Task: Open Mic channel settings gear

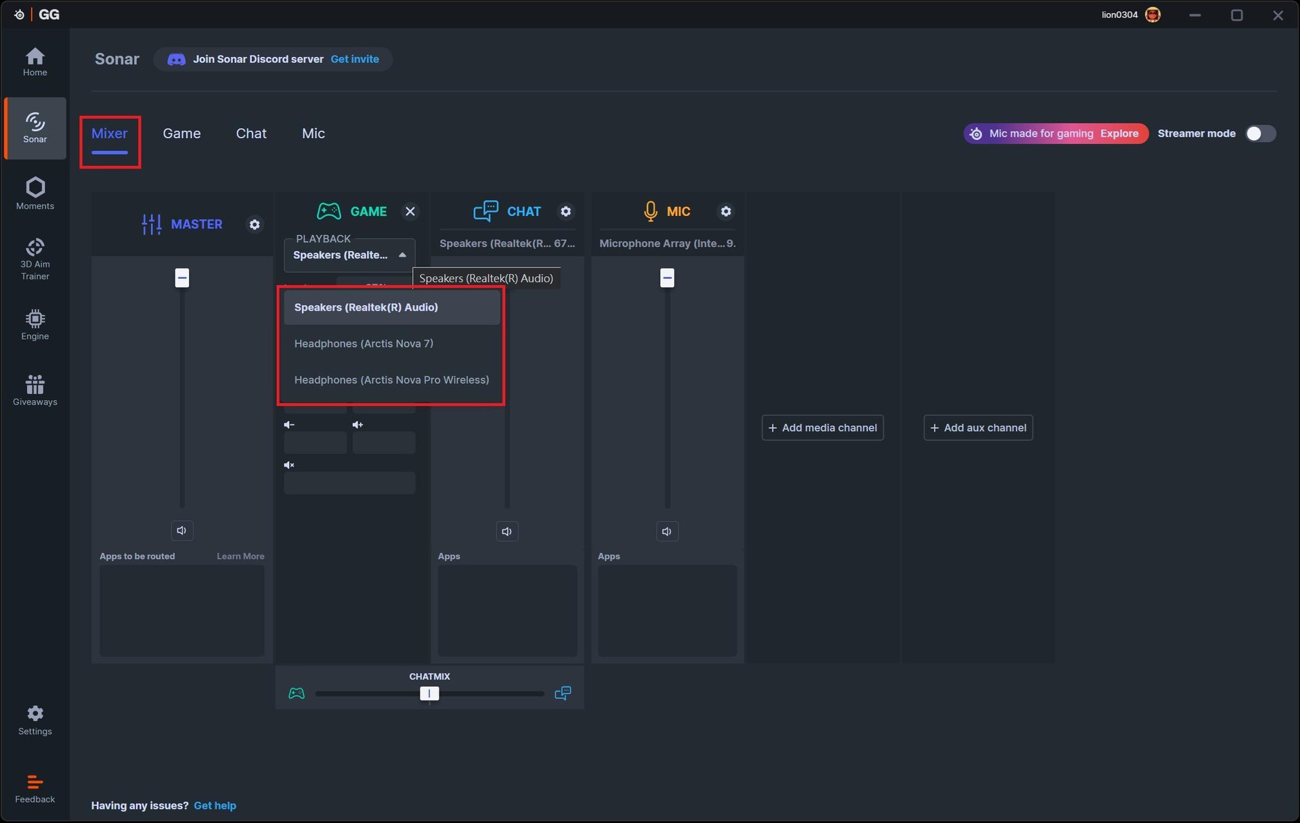Action: (x=726, y=212)
